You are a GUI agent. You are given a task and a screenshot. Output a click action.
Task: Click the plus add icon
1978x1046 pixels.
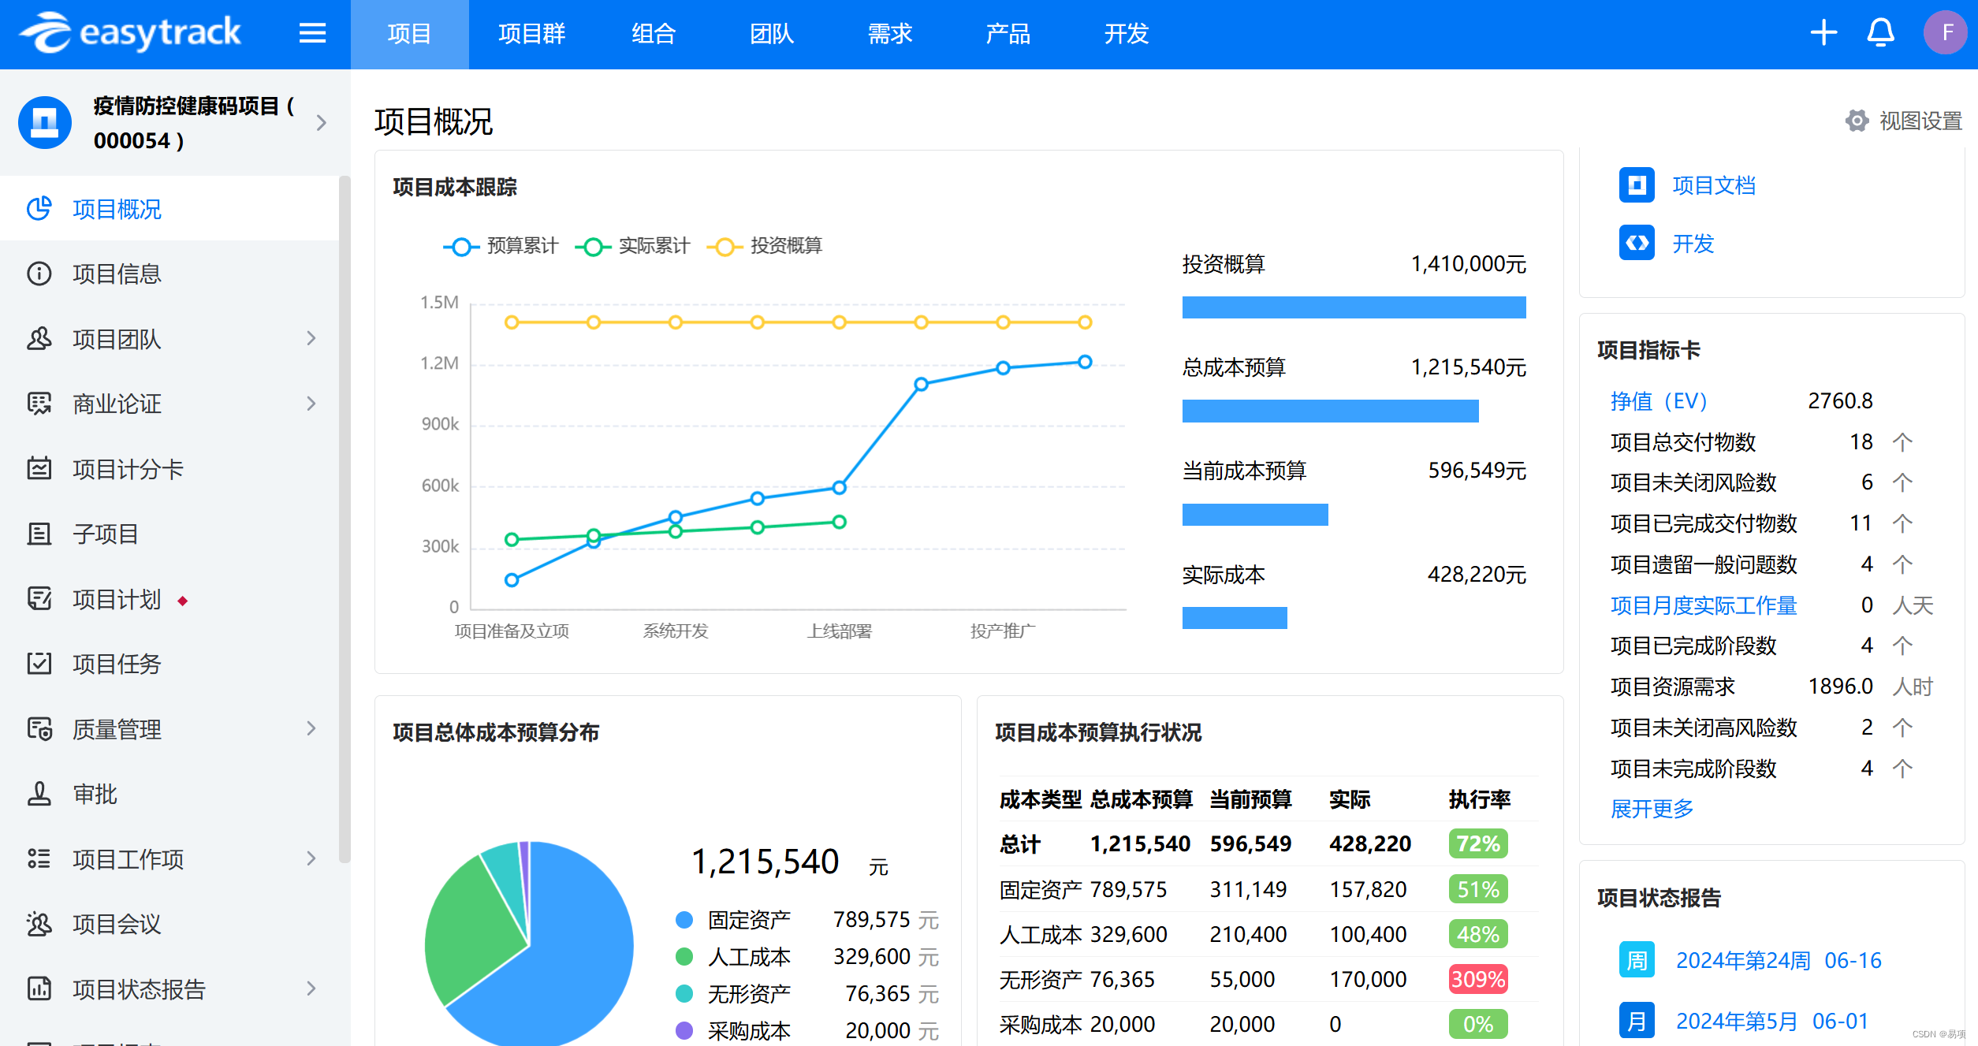coord(1823,33)
